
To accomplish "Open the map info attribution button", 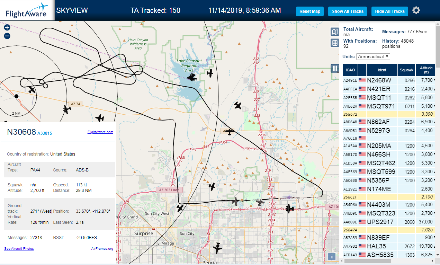I will point(332,256).
